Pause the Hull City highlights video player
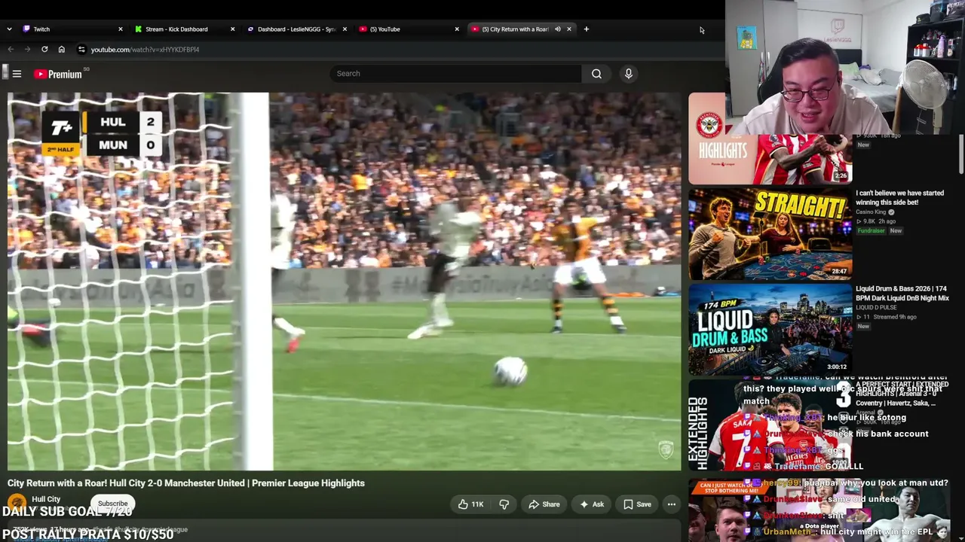 point(344,282)
